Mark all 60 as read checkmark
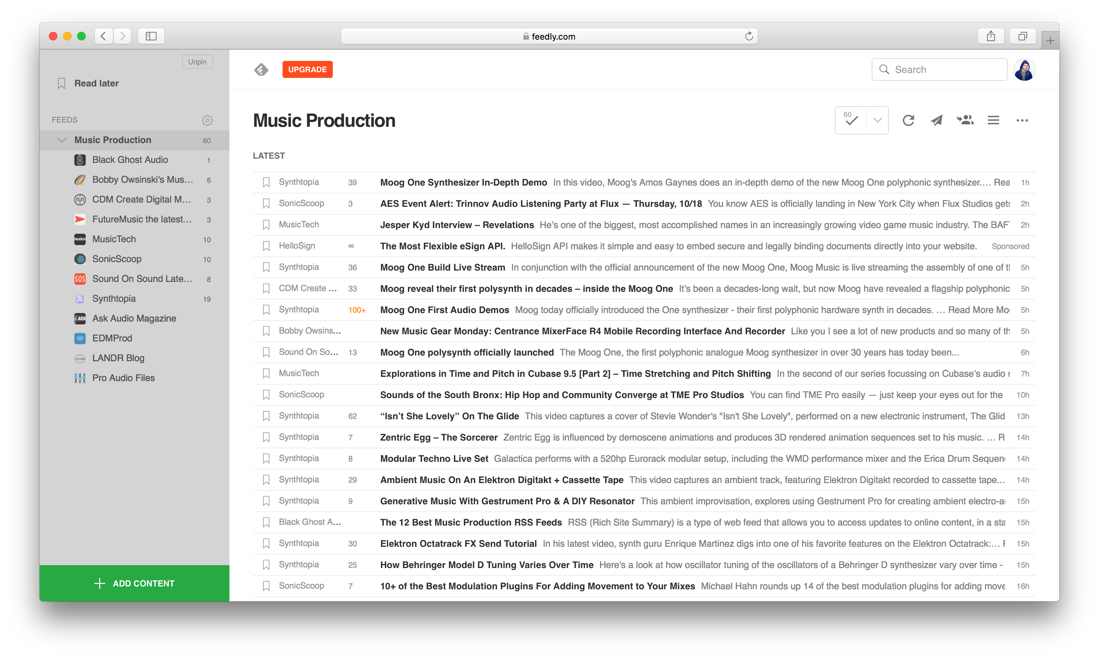This screenshot has height=658, width=1099. [850, 120]
